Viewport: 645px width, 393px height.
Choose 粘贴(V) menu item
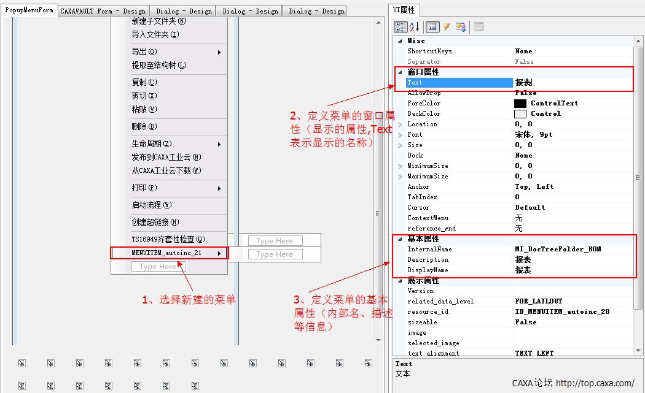pyautogui.click(x=144, y=109)
